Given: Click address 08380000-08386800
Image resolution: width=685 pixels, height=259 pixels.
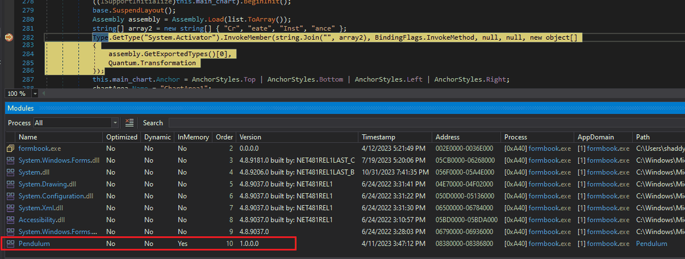Looking at the screenshot, I should click(465, 244).
